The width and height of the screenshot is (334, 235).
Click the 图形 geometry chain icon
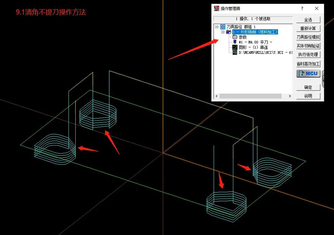(x=235, y=47)
